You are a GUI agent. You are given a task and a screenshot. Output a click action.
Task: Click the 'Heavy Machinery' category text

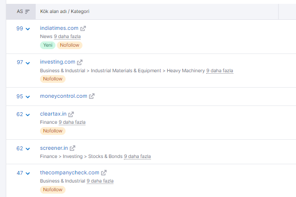pos(186,71)
